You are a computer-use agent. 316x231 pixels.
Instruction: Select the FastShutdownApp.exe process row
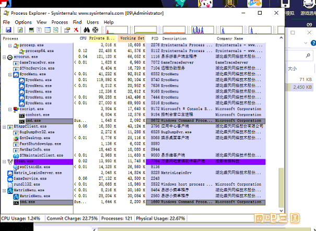[133, 144]
